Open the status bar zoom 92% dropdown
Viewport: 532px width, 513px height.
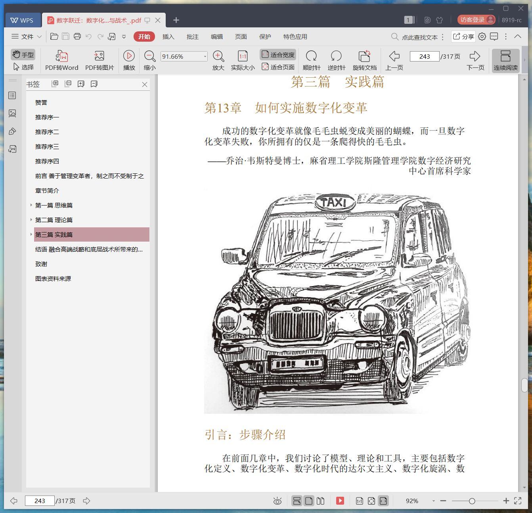point(433,501)
